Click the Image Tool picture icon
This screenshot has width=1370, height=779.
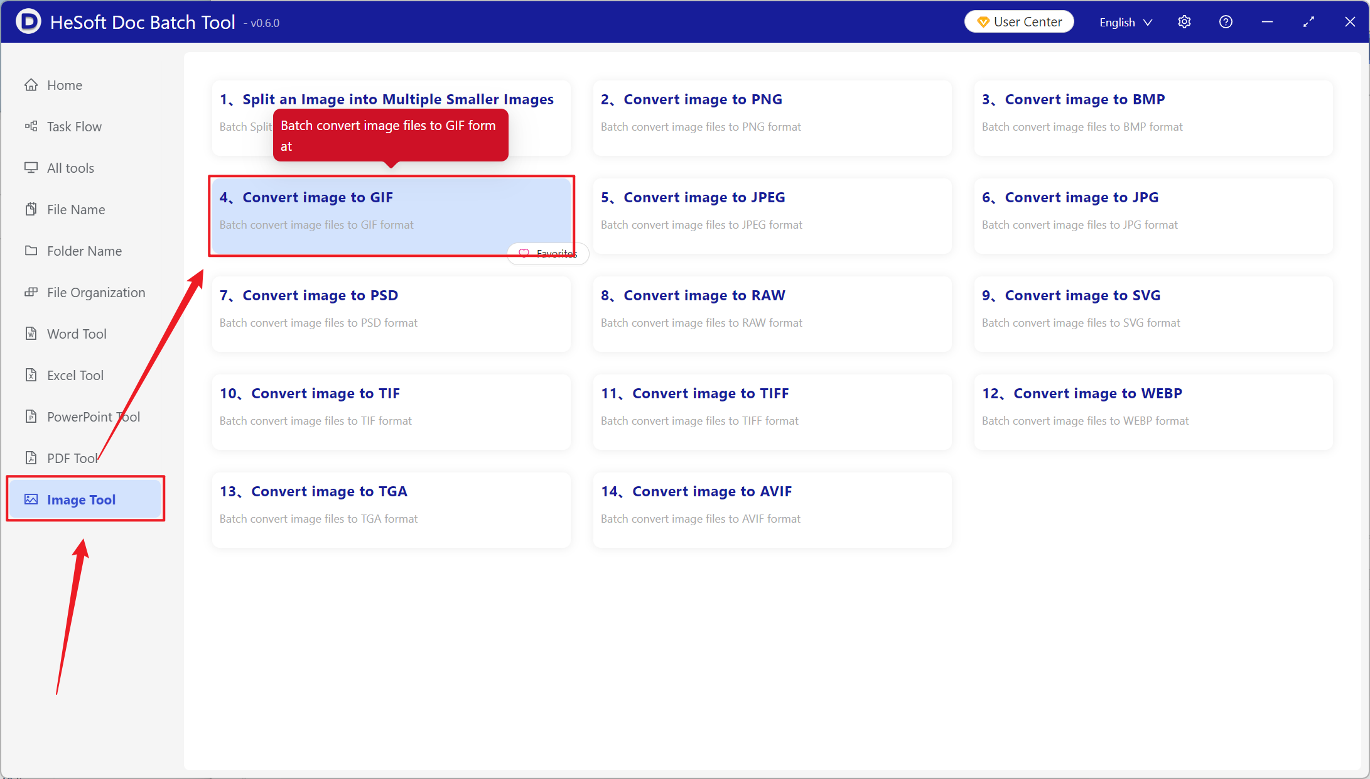(31, 499)
